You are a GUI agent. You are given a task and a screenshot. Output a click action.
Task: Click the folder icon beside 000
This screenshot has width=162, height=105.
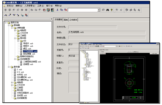[x=21, y=41]
